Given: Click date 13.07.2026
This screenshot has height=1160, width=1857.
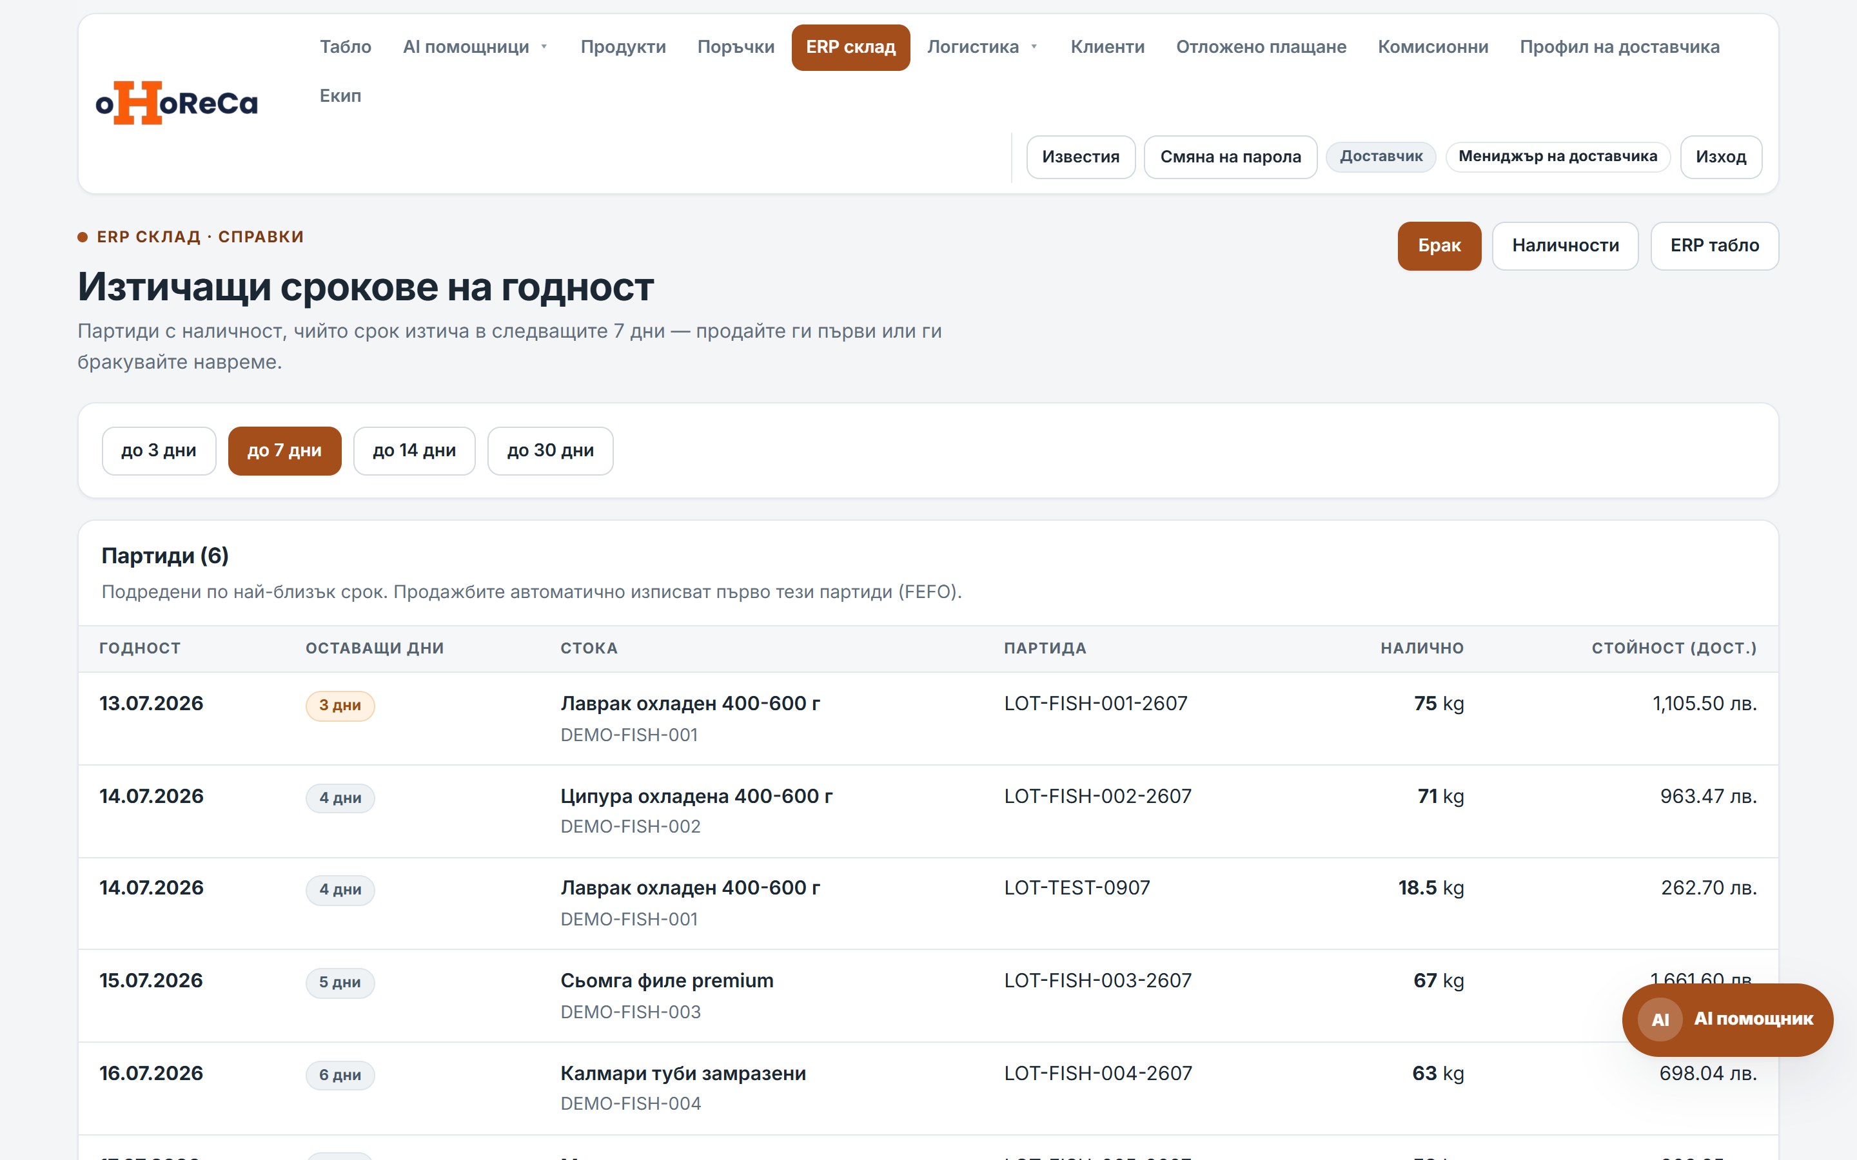Looking at the screenshot, I should pyautogui.click(x=151, y=702).
